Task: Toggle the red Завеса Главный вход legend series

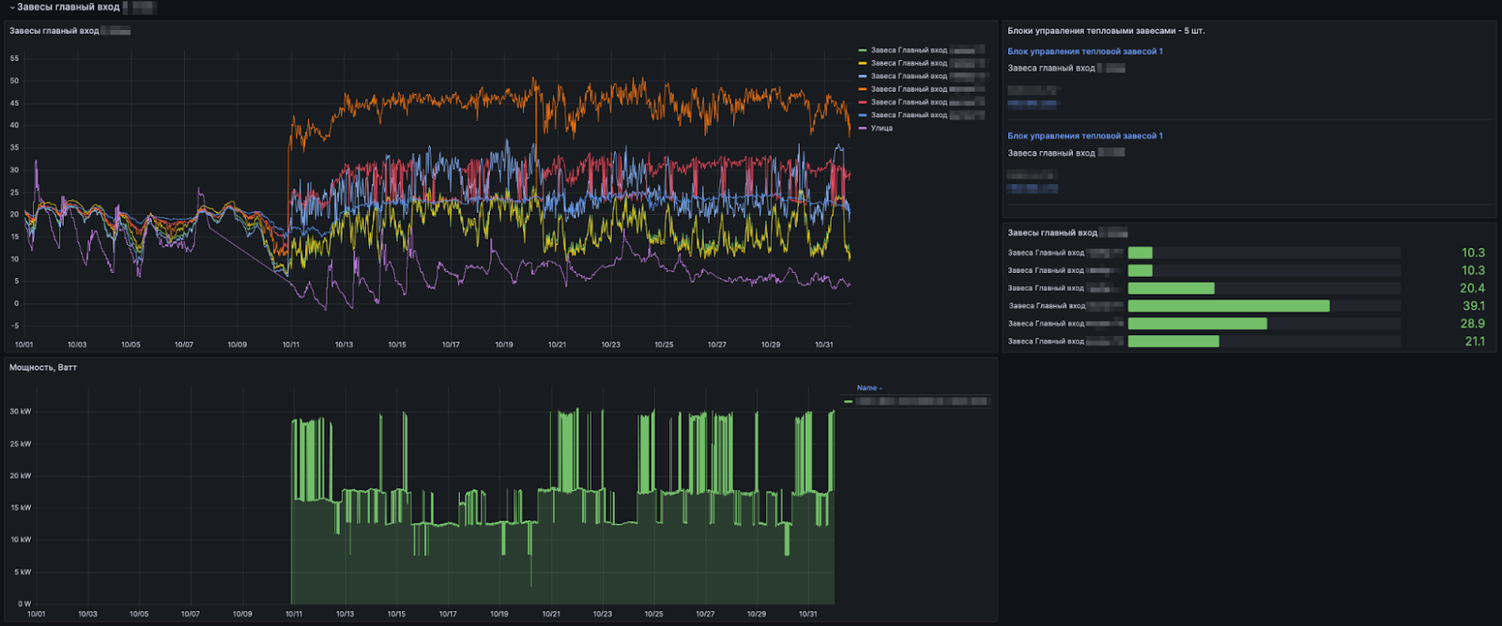Action: coord(908,102)
